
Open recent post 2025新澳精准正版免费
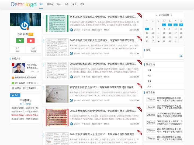click(x=169, y=115)
